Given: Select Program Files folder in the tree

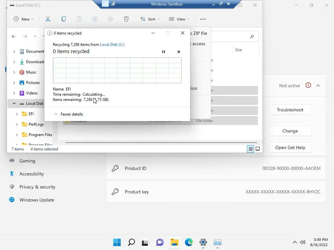Looking at the screenshot, I should click(37, 134).
